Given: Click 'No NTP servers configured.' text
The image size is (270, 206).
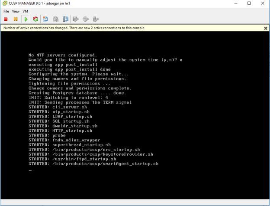Looking at the screenshot, I should coord(63,55).
